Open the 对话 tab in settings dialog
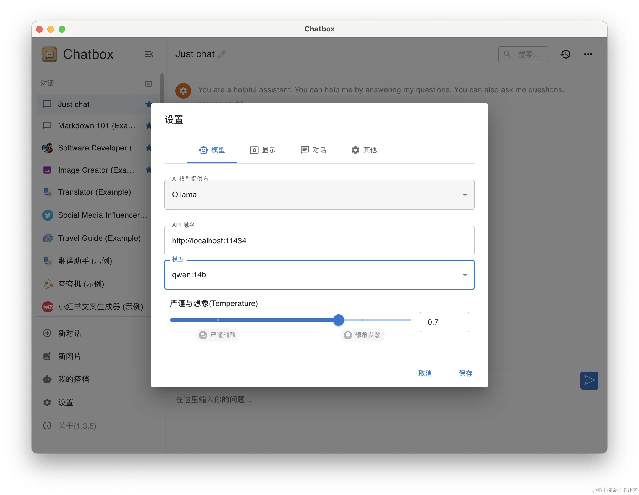Image resolution: width=639 pixels, height=495 pixels. [x=313, y=150]
